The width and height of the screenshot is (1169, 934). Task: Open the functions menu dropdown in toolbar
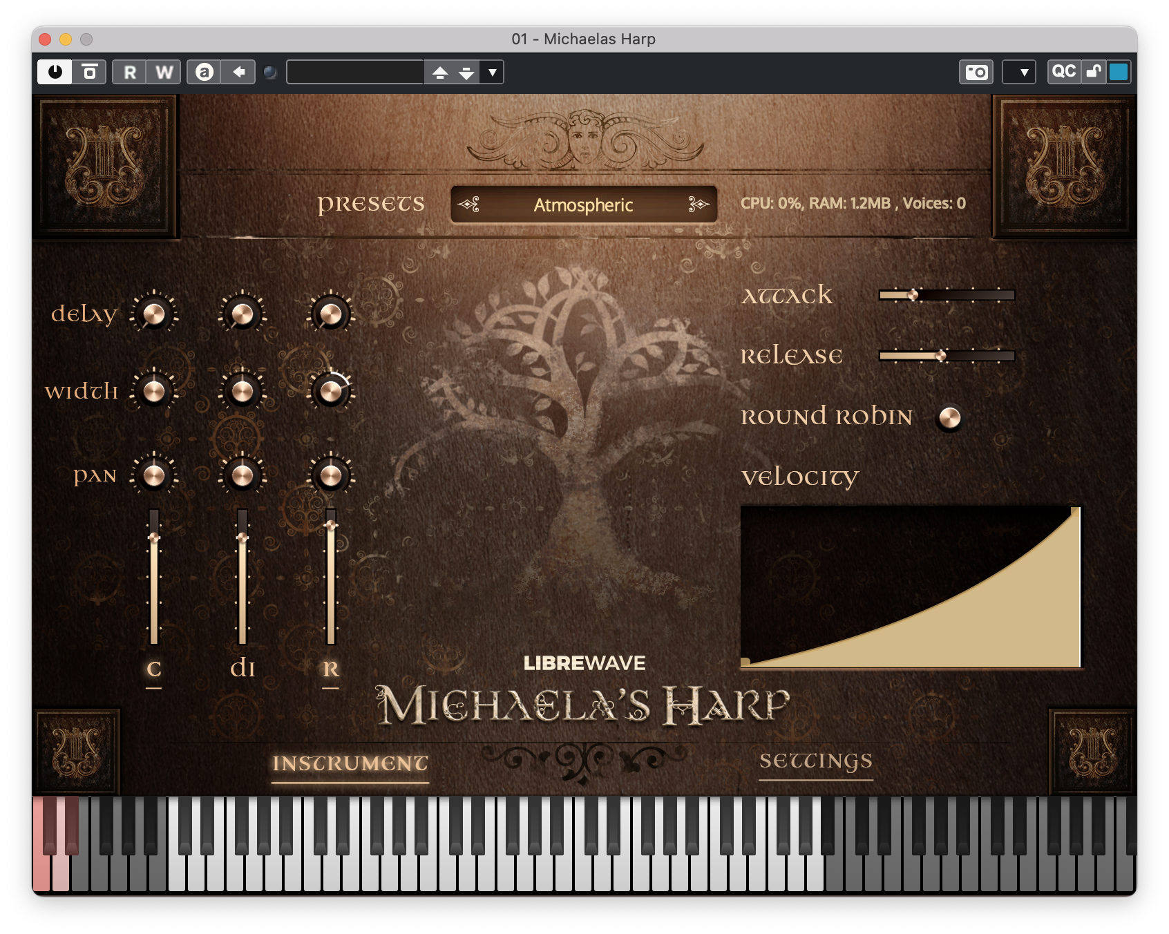(1020, 72)
